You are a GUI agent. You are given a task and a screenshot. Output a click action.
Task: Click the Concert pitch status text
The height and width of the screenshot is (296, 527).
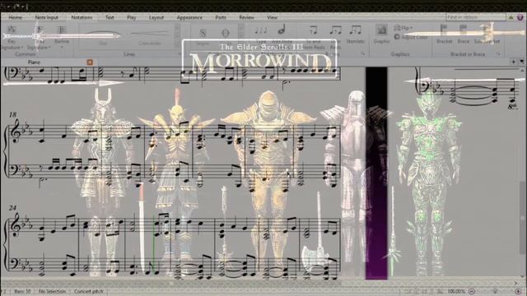[88, 291]
